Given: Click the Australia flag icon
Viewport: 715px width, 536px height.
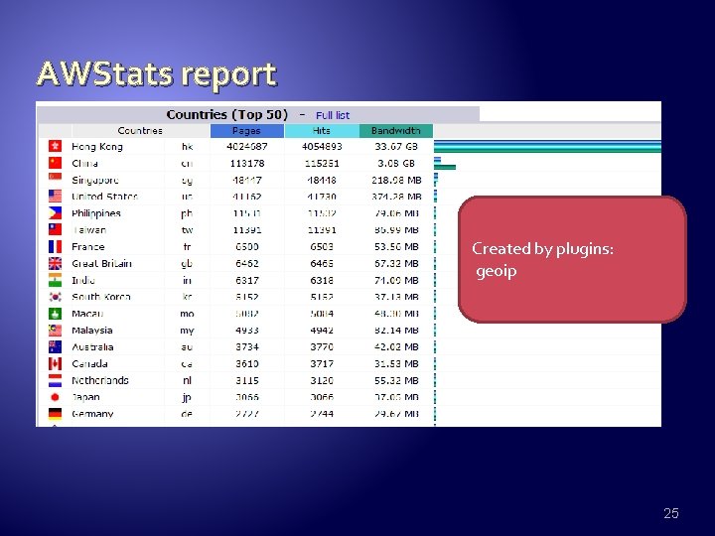Looking at the screenshot, I should [56, 346].
